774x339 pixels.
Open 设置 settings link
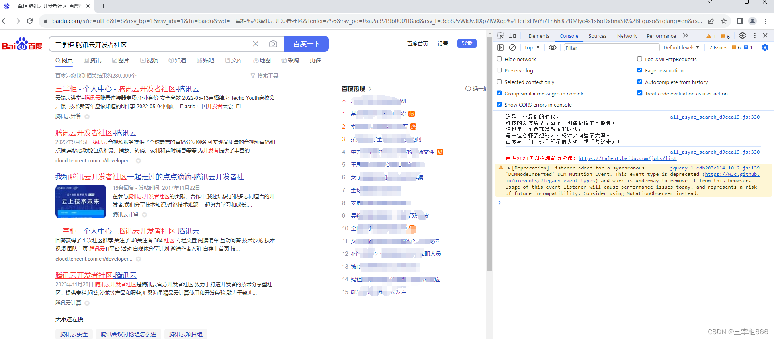[443, 44]
